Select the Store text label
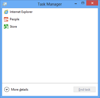The image size is (100, 98). (13, 27)
